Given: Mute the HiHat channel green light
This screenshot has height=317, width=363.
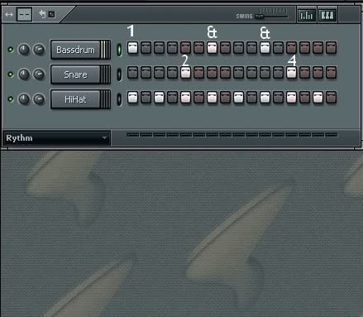Looking at the screenshot, I should (x=11, y=99).
